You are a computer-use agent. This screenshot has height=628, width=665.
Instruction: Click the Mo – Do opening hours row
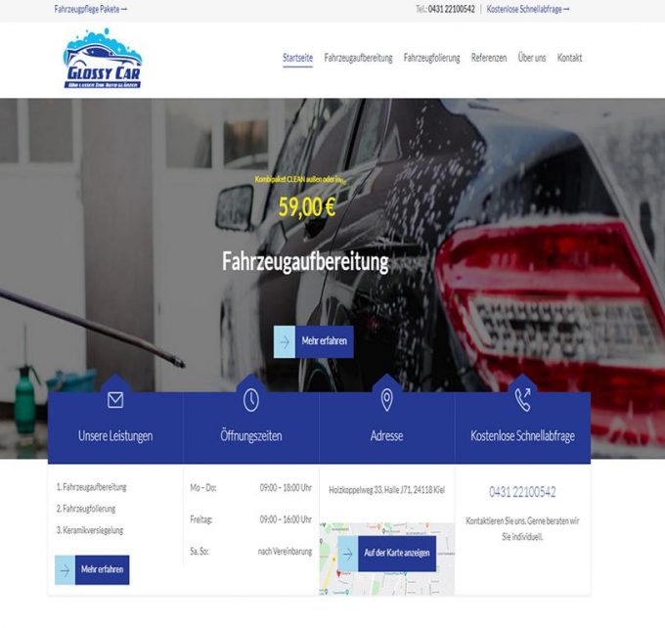pos(251,488)
